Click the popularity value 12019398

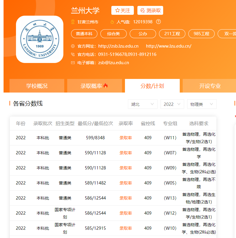click(x=143, y=22)
